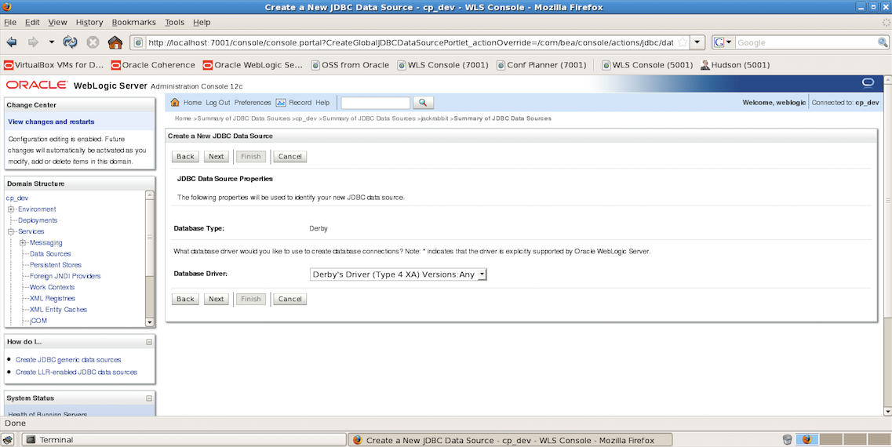Click the top Next button
892x447 pixels.
216,157
